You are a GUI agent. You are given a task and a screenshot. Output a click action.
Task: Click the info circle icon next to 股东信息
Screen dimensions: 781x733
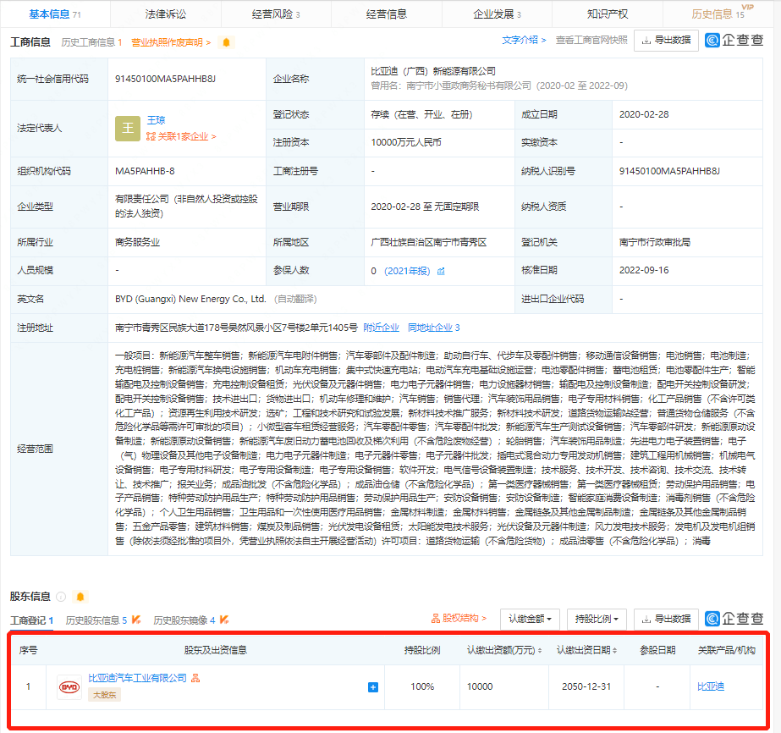[x=61, y=597]
